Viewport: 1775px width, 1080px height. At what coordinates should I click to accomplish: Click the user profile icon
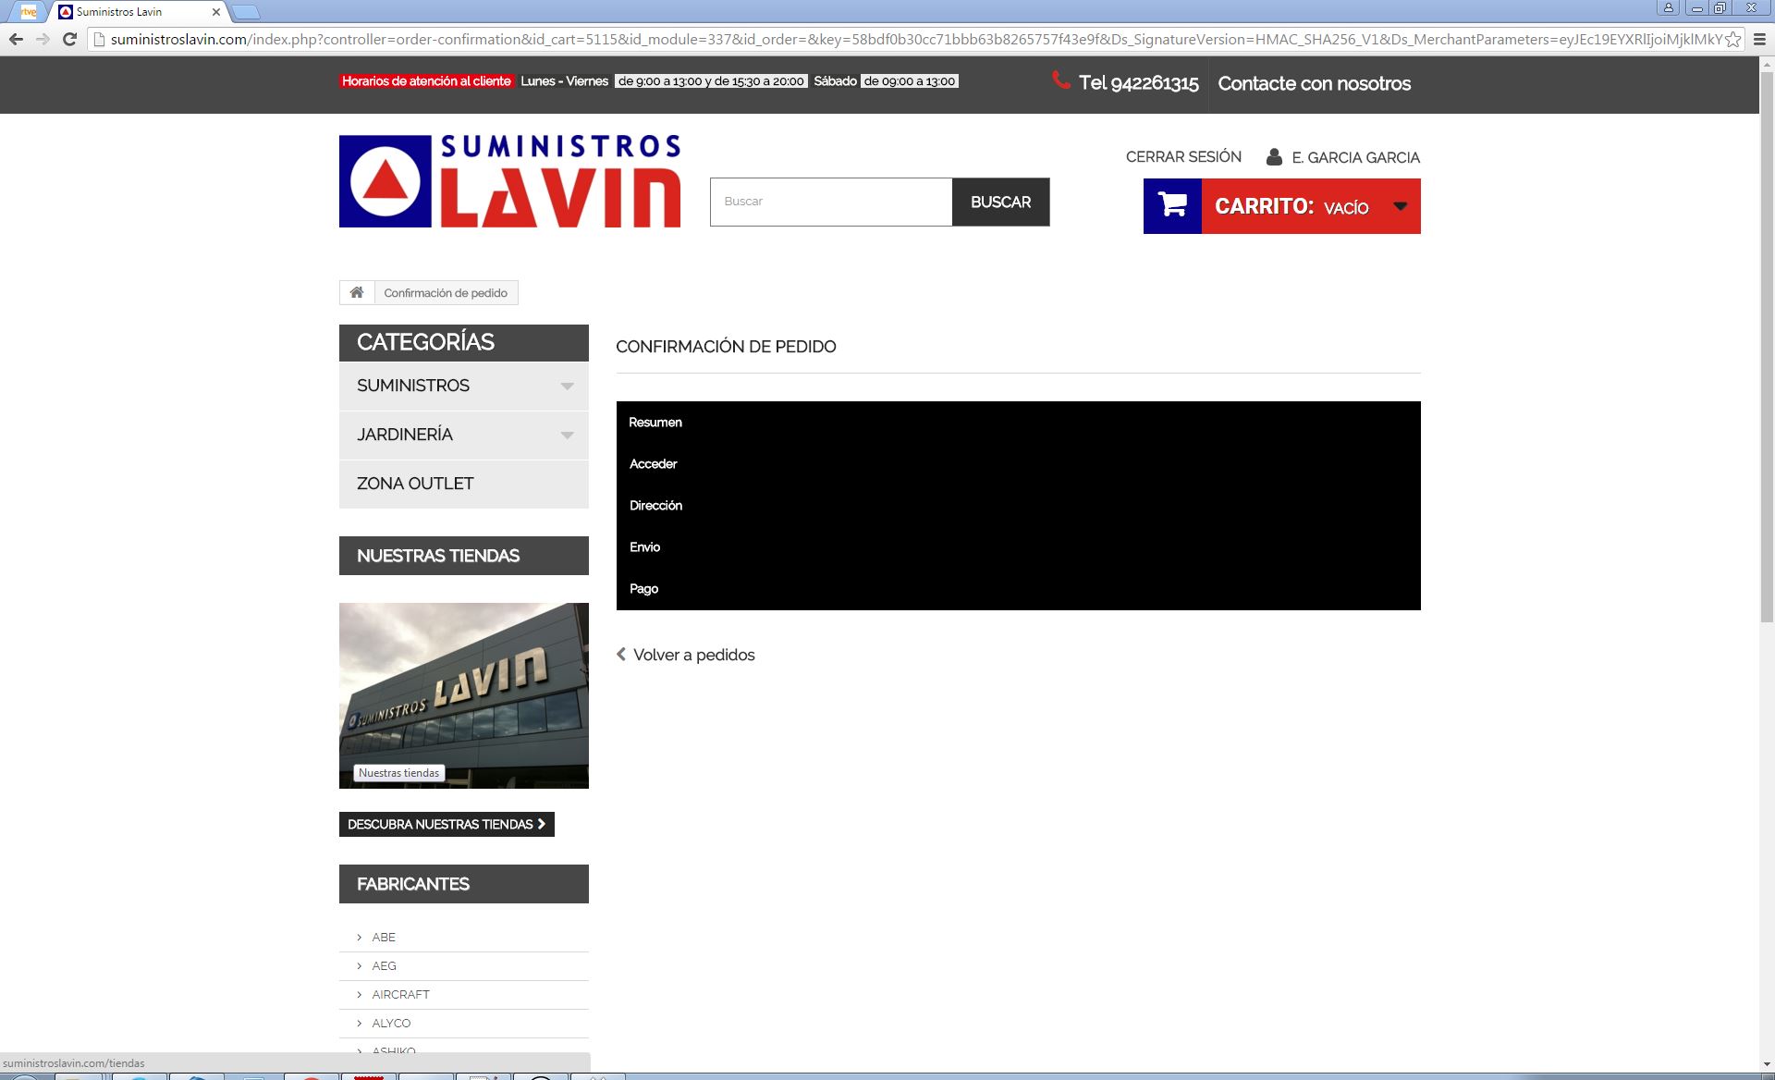pyautogui.click(x=1274, y=157)
